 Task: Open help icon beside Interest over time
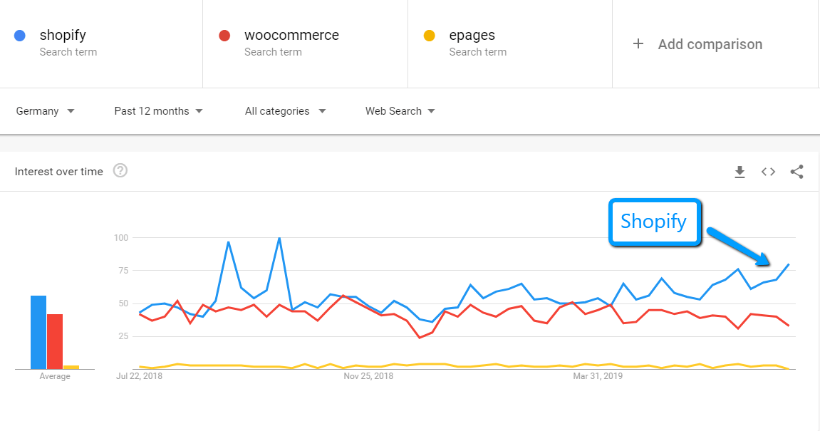click(120, 170)
